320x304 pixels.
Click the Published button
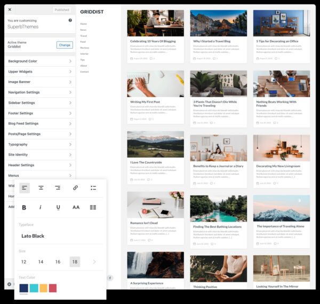(x=62, y=10)
